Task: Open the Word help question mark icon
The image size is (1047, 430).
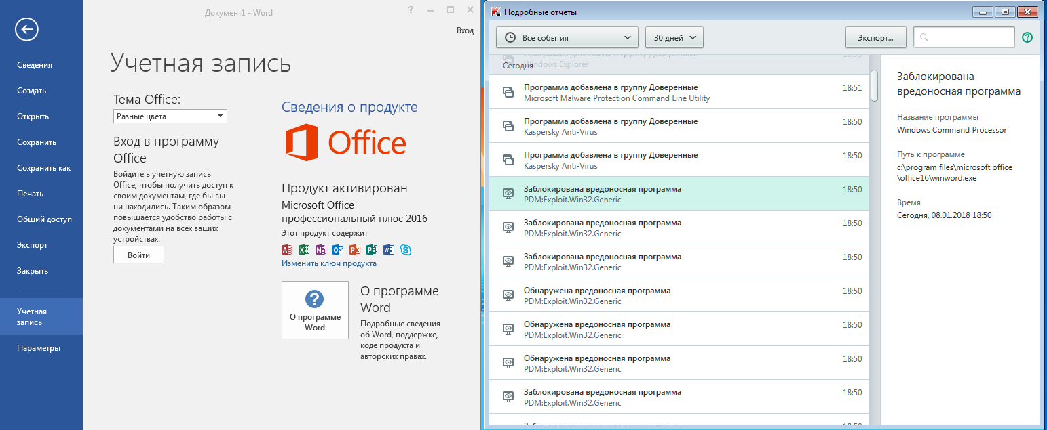Action: click(x=411, y=10)
